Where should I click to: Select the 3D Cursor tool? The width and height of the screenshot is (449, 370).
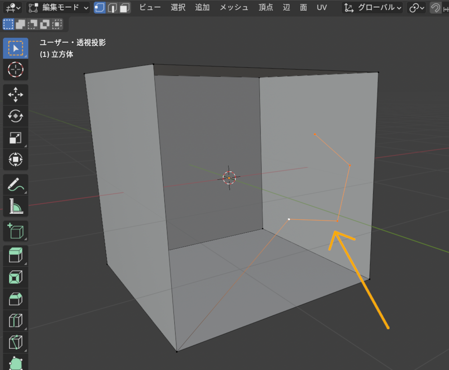(x=16, y=70)
